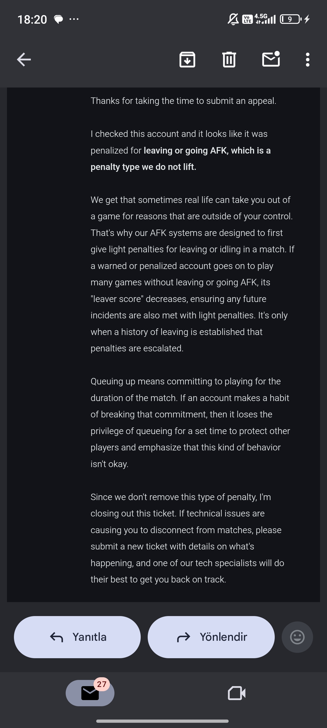This screenshot has height=728, width=327.
Task: Tap the chat bubble notification in status bar
Action: coord(58,19)
